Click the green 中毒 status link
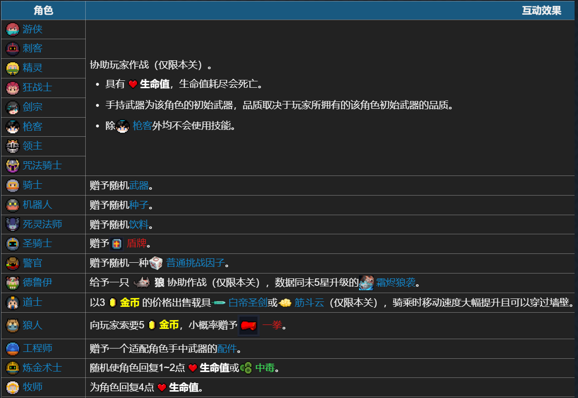The image size is (578, 398). (x=265, y=368)
